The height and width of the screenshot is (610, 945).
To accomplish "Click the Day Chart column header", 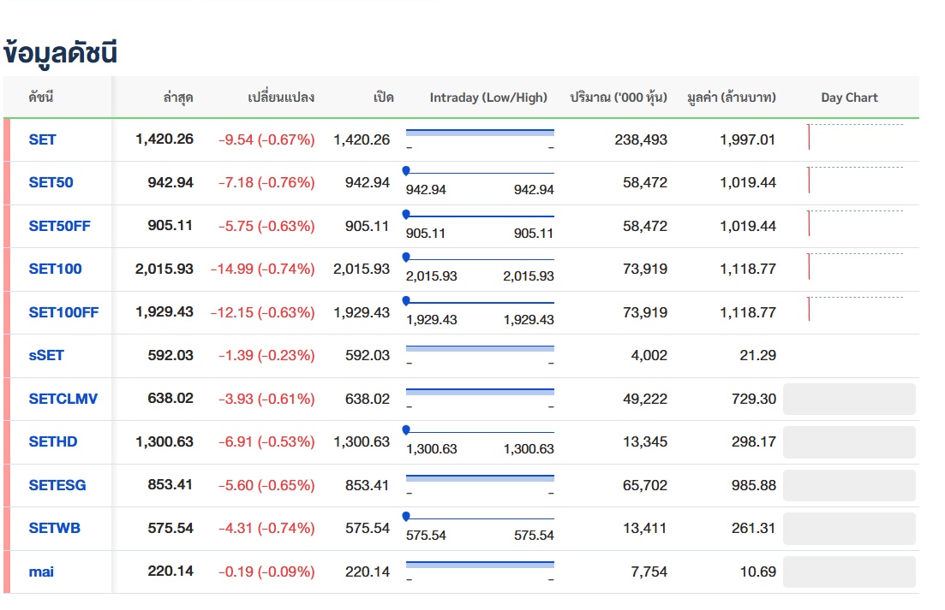I will coord(849,98).
